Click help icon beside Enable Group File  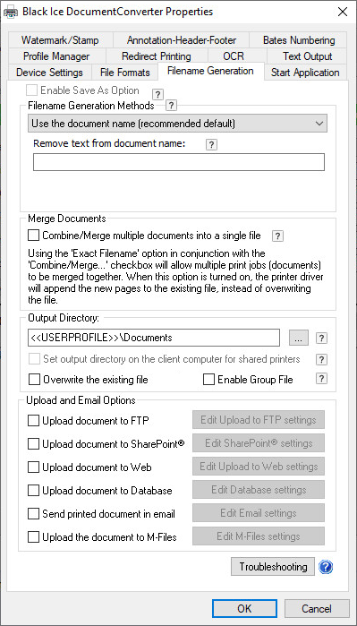321,379
